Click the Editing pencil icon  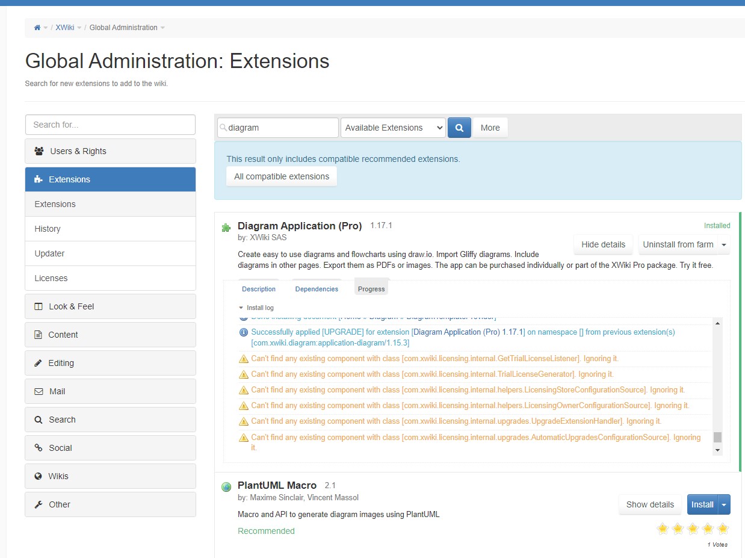click(38, 363)
